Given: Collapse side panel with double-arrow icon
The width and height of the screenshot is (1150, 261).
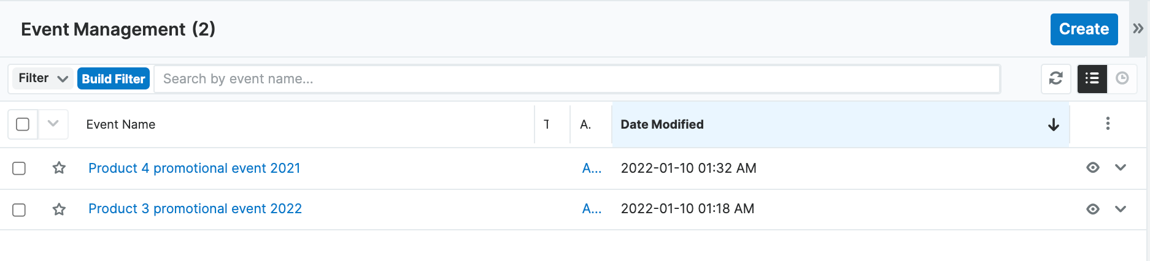Looking at the screenshot, I should point(1138,29).
